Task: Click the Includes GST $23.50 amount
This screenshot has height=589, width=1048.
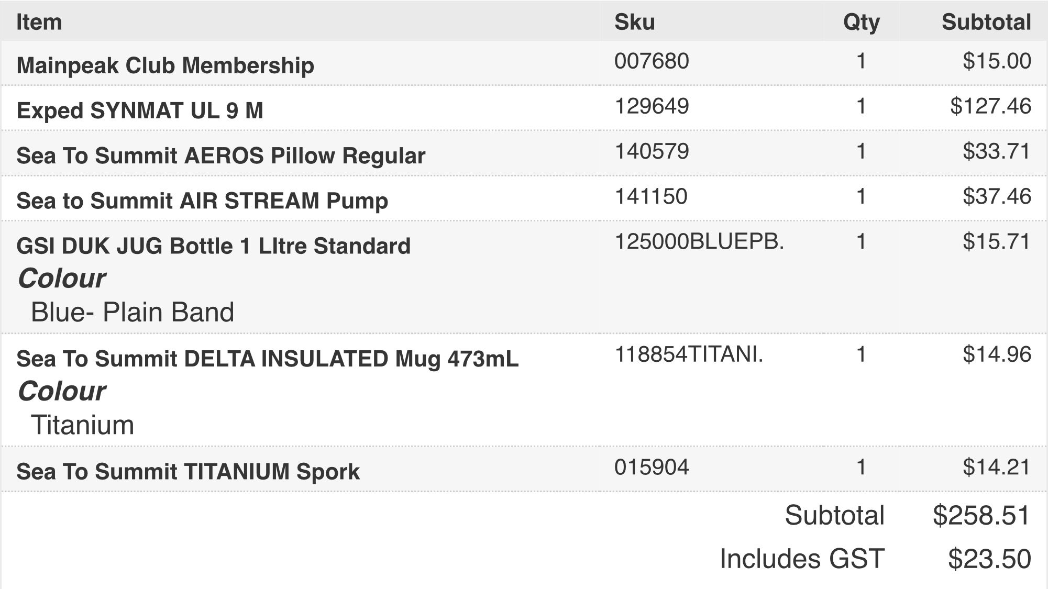Action: coord(989,559)
